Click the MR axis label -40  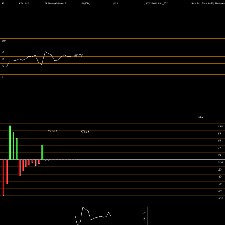pyautogui.click(x=220, y=177)
